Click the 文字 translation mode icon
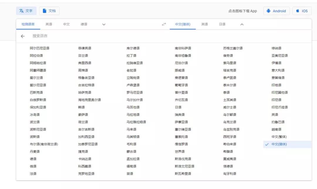The width and height of the screenshot is (317, 189). click(21, 11)
